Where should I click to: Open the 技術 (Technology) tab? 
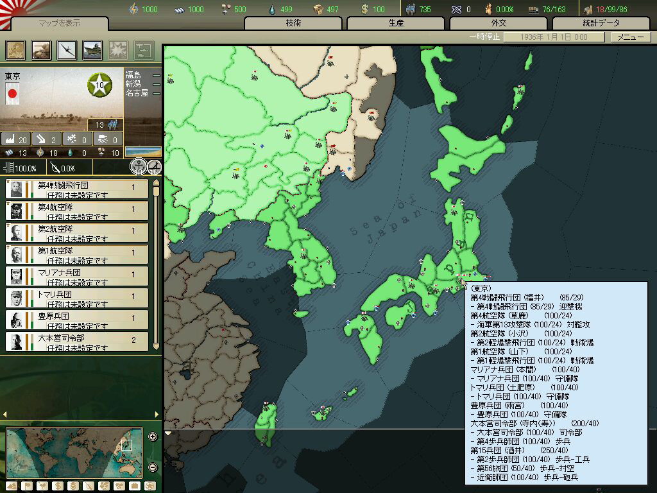(293, 23)
